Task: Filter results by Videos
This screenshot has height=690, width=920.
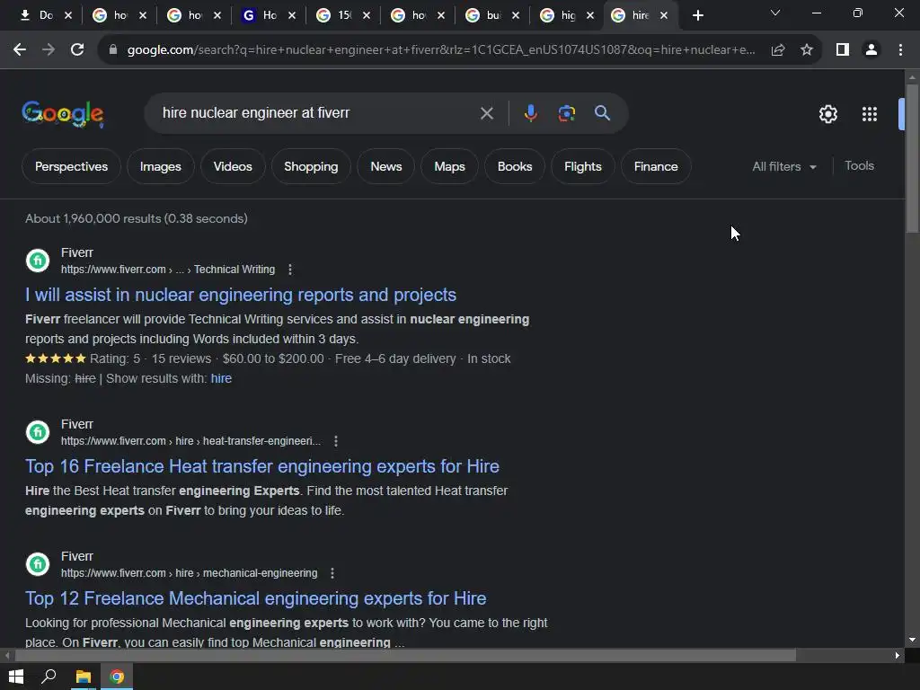Action: tap(233, 166)
